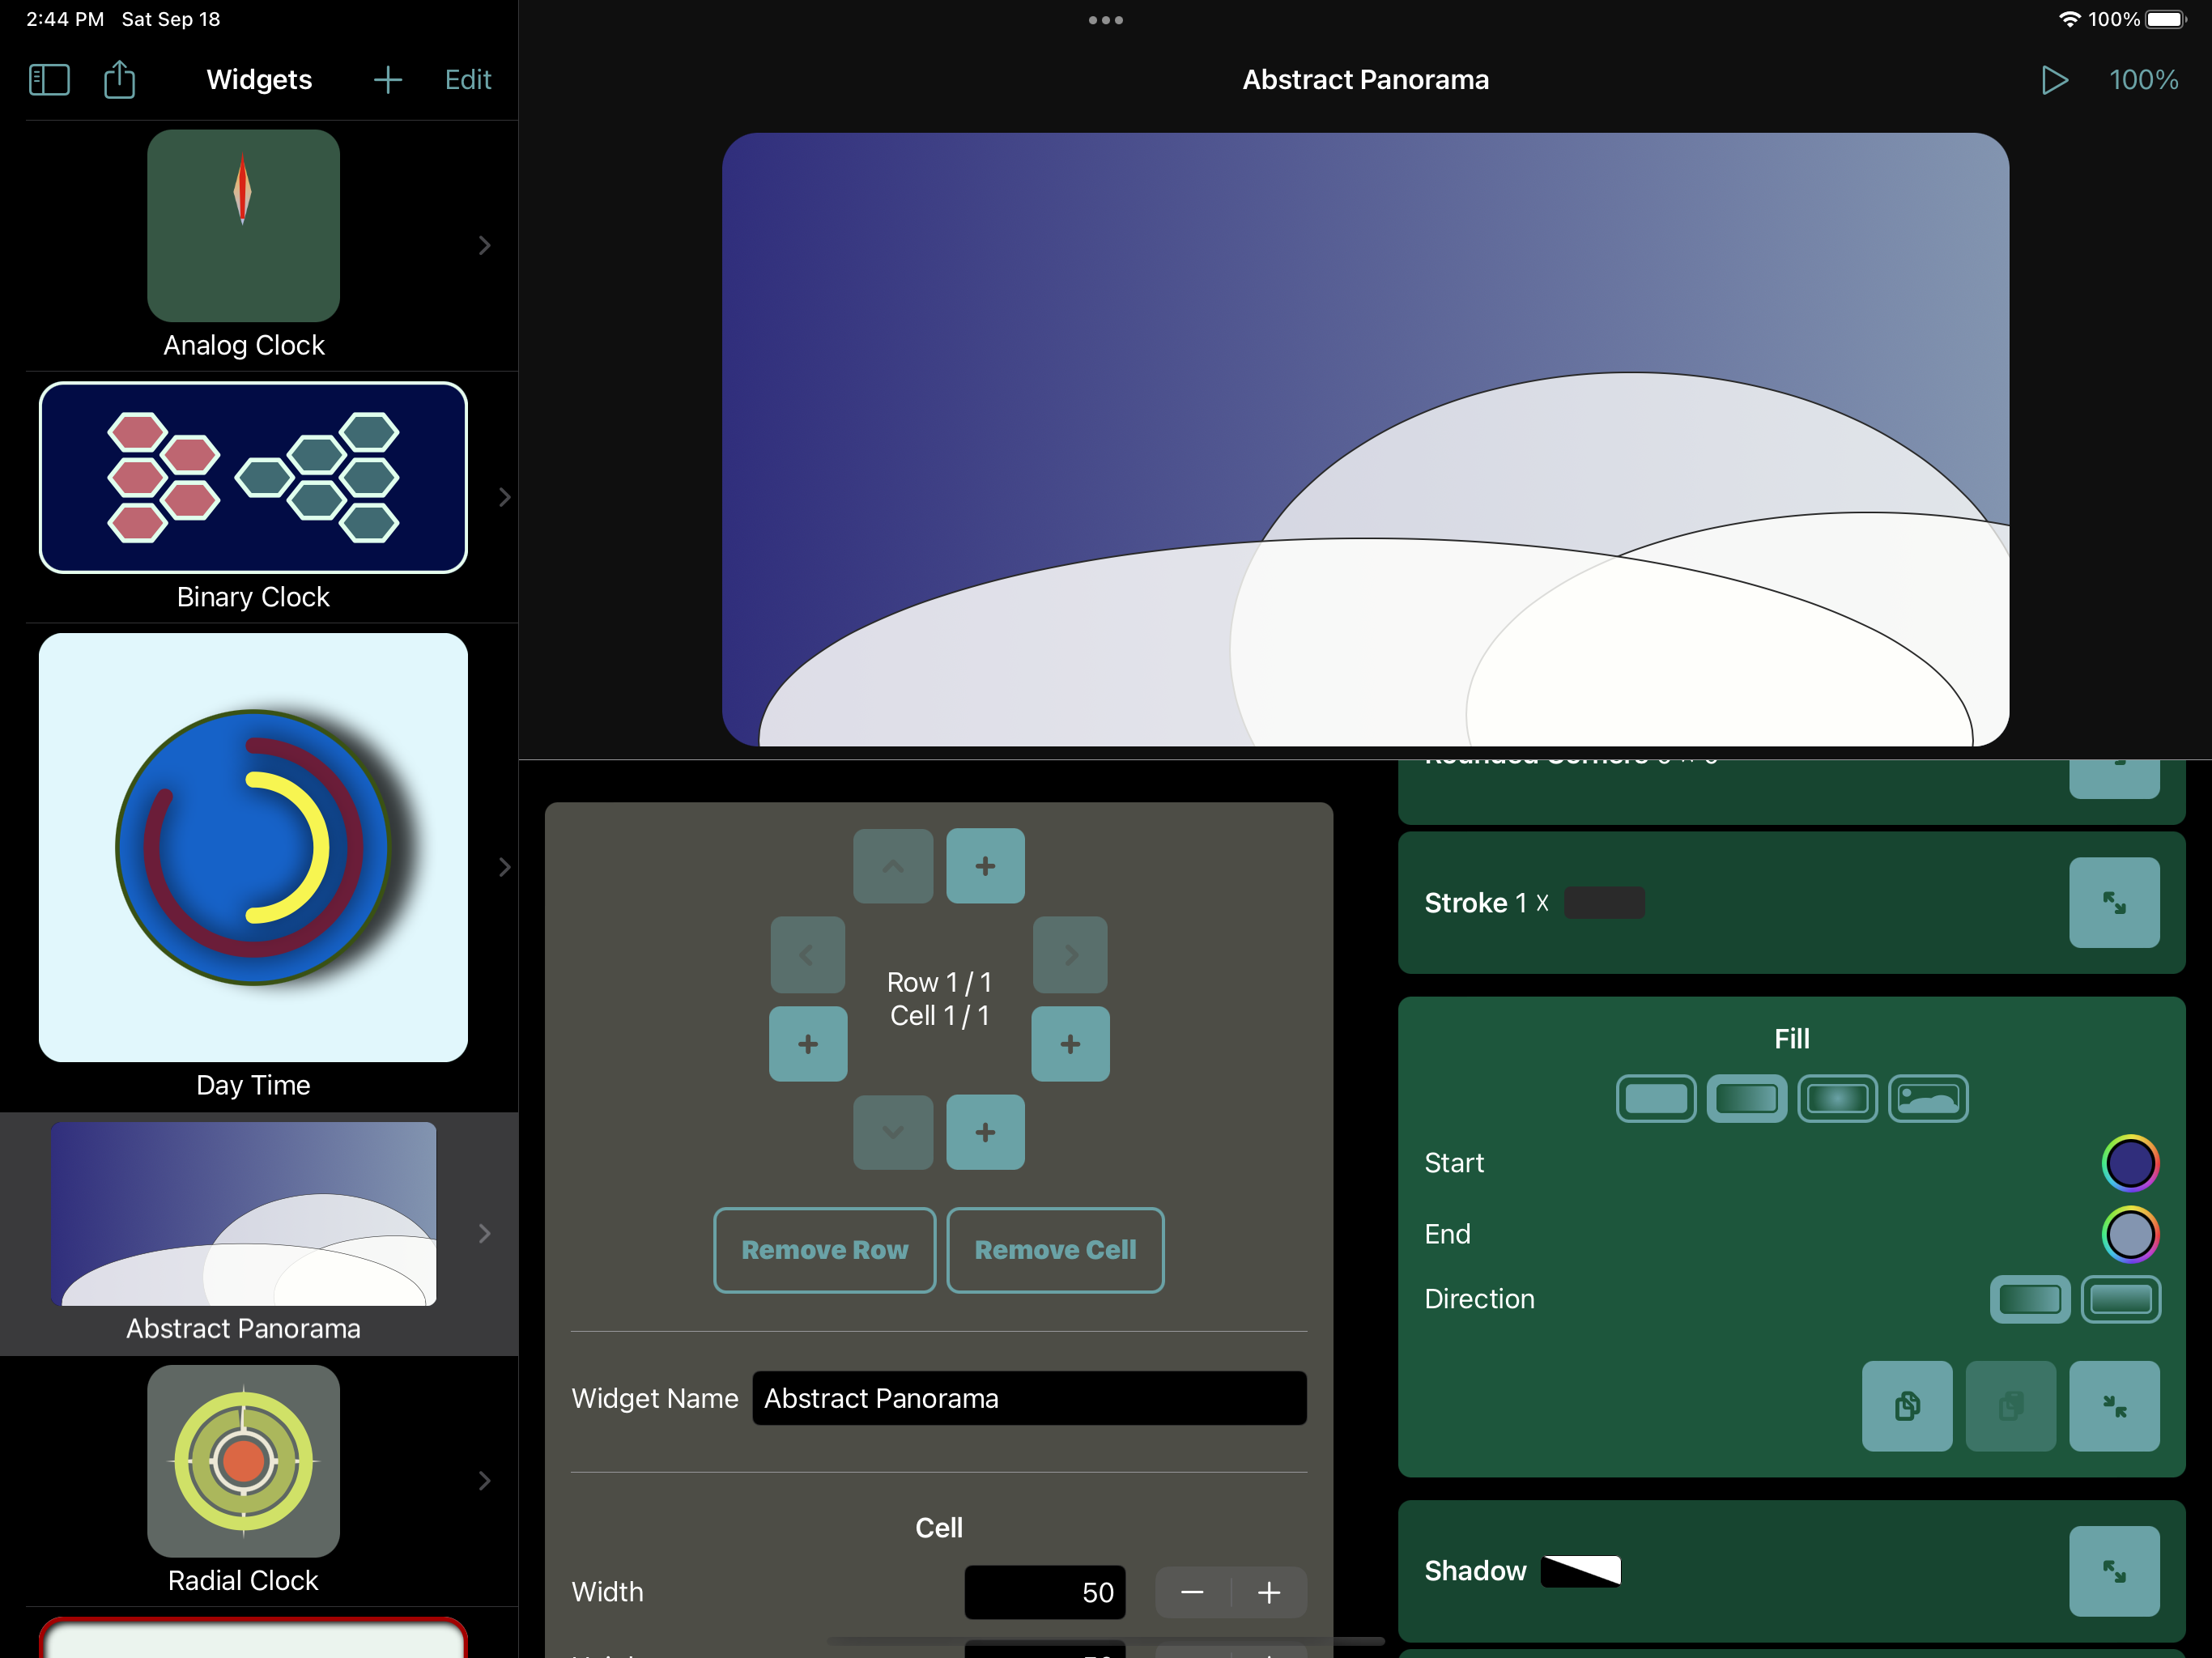Open the 100% zoom menu

click(2143, 80)
